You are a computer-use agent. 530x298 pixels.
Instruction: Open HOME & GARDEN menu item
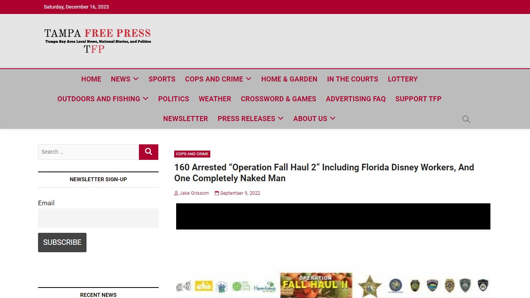(x=289, y=79)
